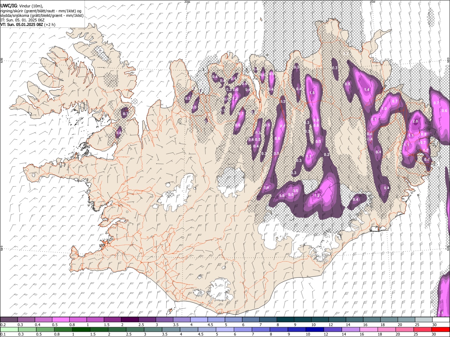Screen dimensions: 450x337
Task: Click the '15W' longitude label
Action: coord(372,2)
